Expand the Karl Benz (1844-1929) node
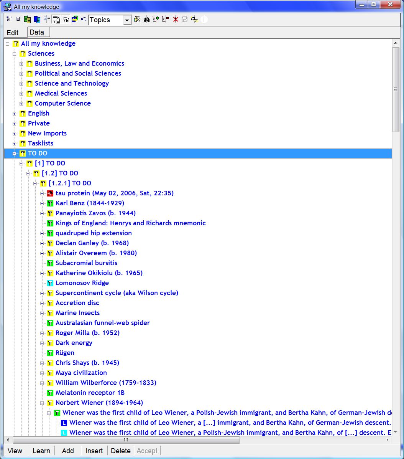404x459 pixels. coord(42,203)
